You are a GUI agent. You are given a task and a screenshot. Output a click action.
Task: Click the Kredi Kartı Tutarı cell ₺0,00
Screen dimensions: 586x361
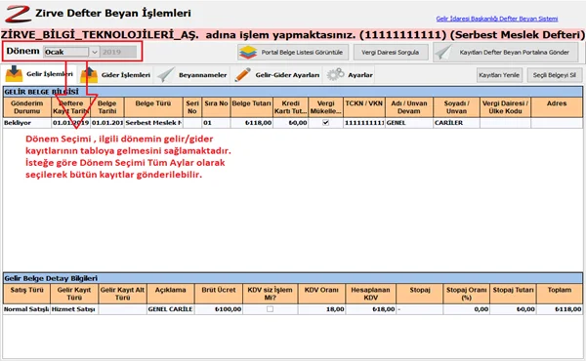coord(290,123)
